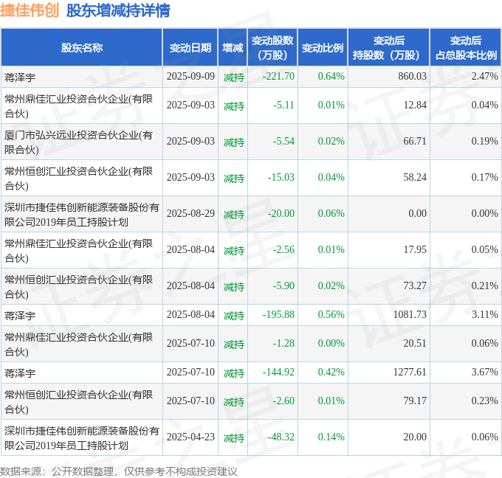Select the 变动日期 column header
The width and height of the screenshot is (502, 478).
tap(190, 48)
